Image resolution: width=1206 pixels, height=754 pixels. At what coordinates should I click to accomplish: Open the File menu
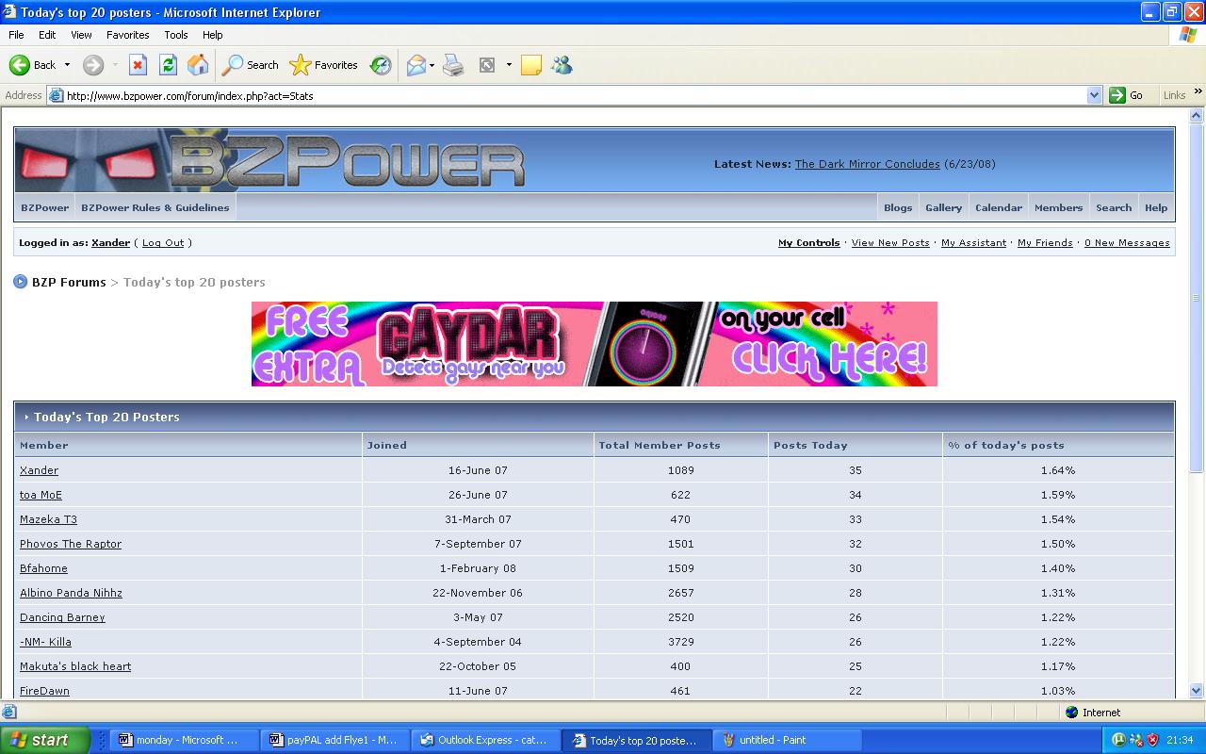(16, 35)
